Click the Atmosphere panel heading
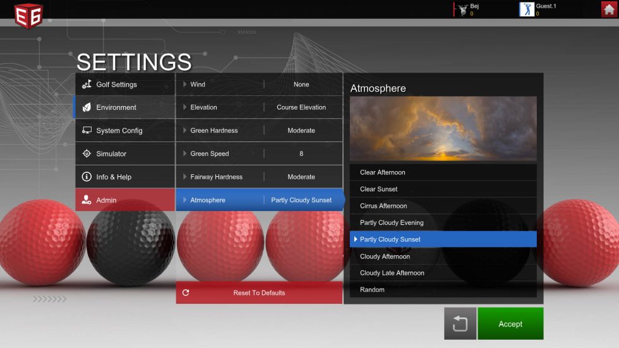This screenshot has width=619, height=348. pyautogui.click(x=378, y=88)
